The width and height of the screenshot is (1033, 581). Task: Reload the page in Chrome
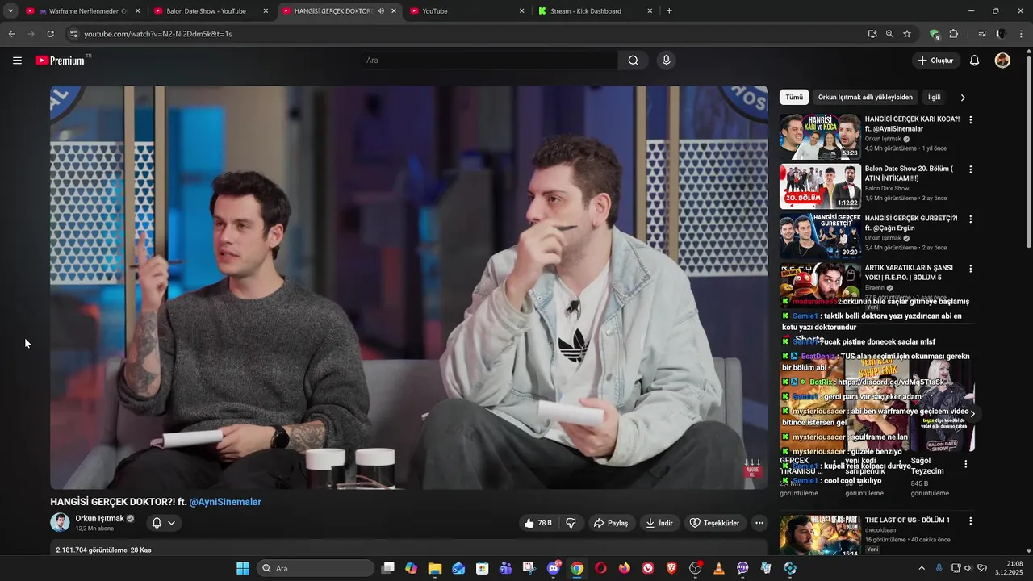(50, 34)
